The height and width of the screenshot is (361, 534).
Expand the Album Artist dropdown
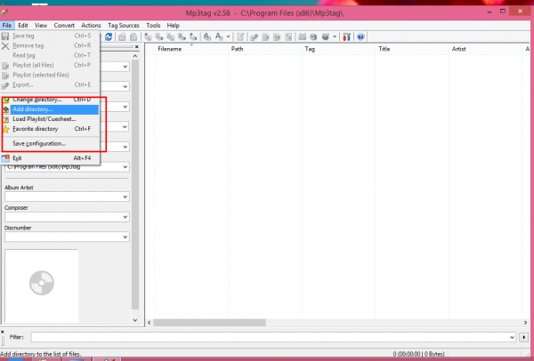click(x=126, y=197)
